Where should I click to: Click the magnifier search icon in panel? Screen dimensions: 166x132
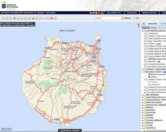(144, 24)
